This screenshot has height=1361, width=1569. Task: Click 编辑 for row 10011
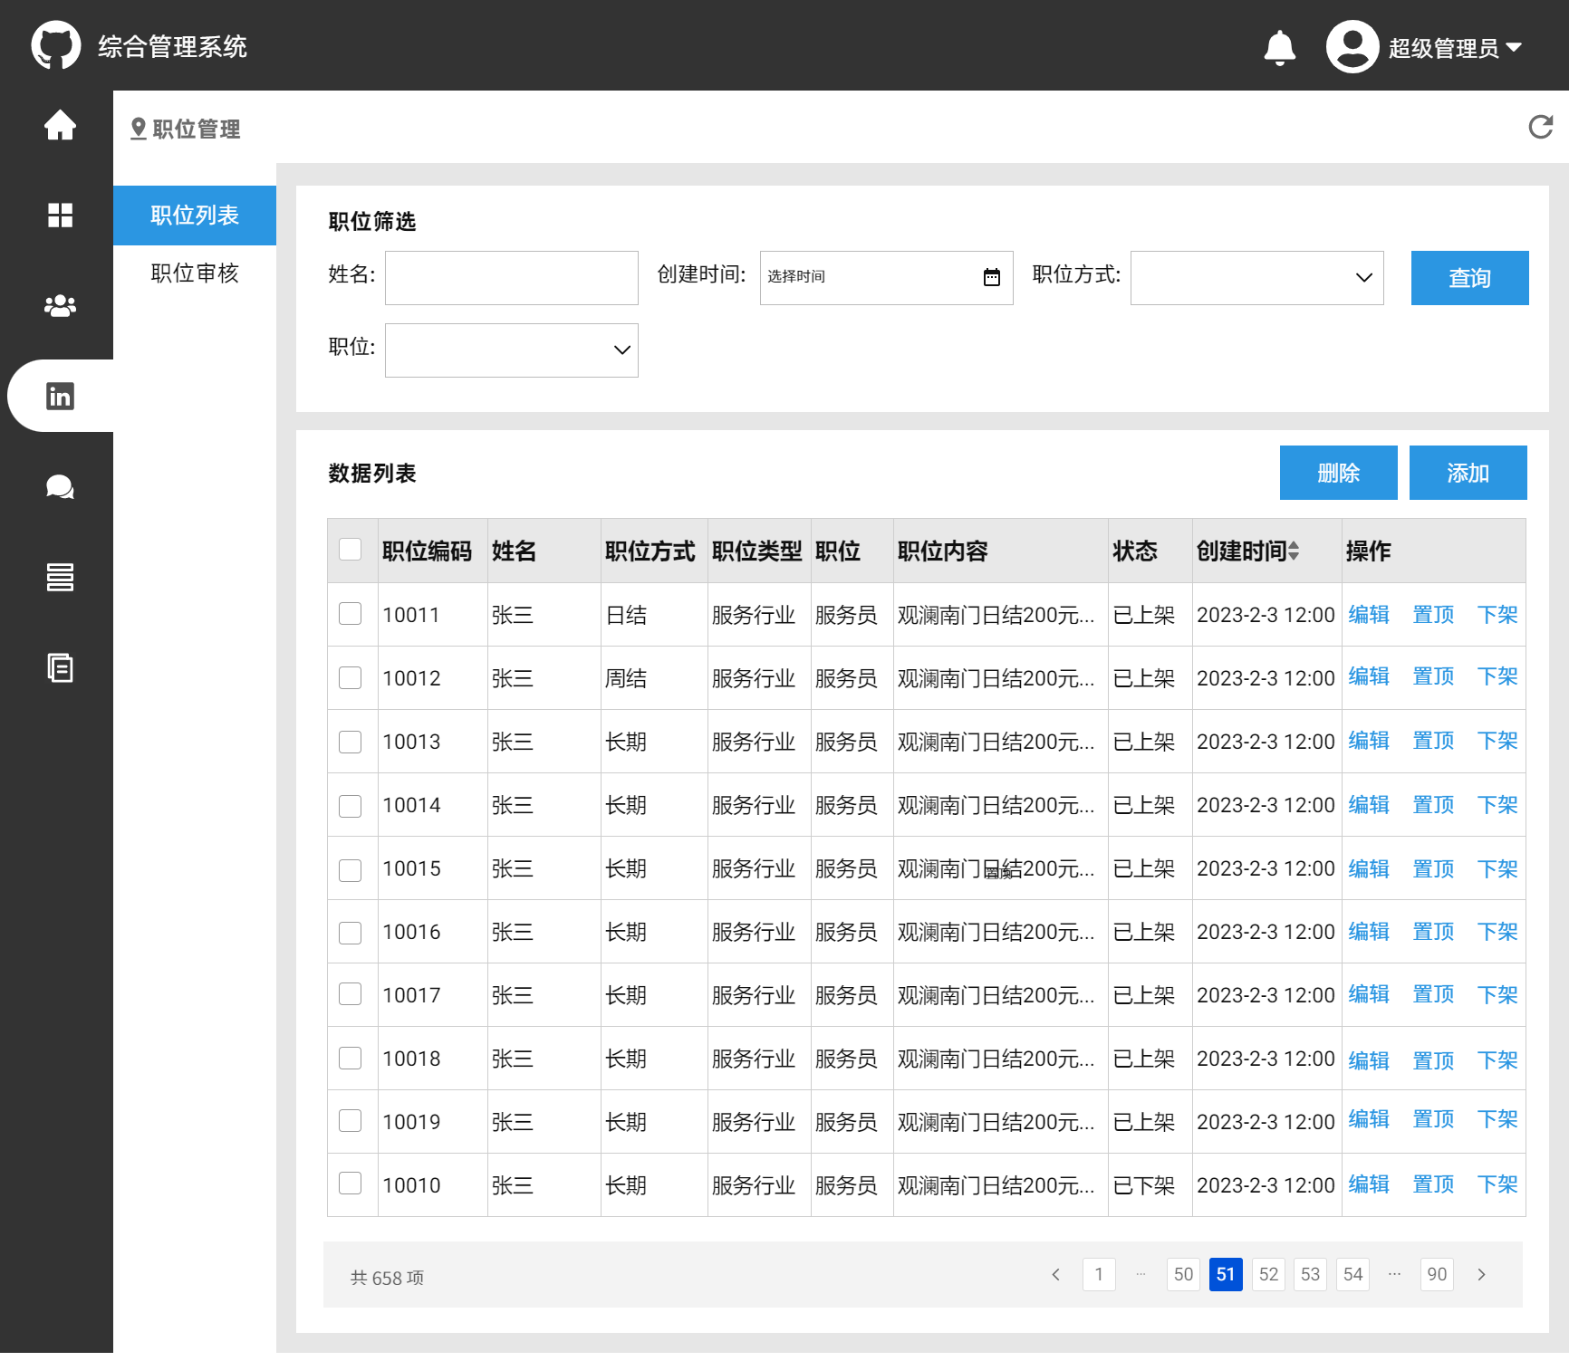[1369, 615]
